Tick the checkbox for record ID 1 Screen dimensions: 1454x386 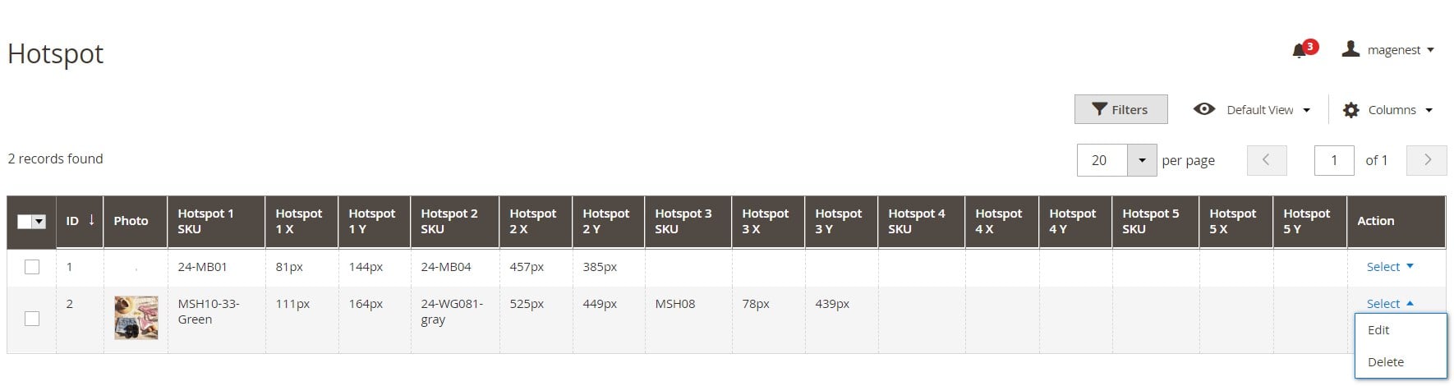pyautogui.click(x=32, y=267)
